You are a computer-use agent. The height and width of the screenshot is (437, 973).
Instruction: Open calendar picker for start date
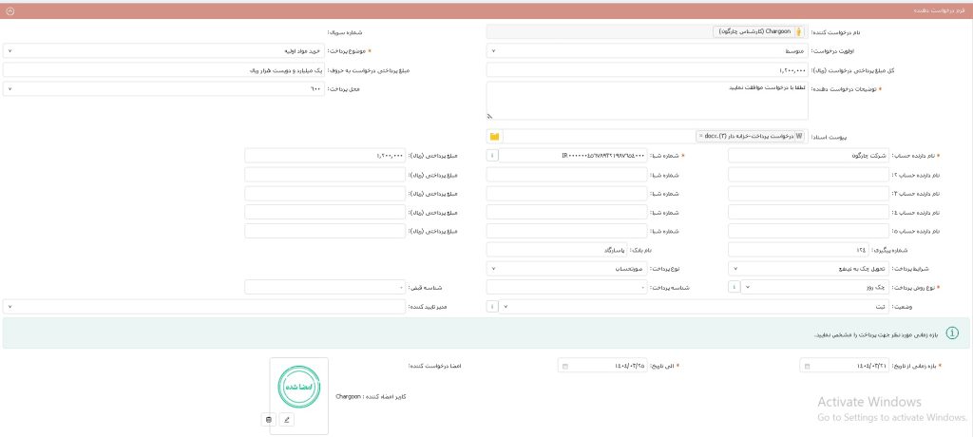click(x=806, y=365)
